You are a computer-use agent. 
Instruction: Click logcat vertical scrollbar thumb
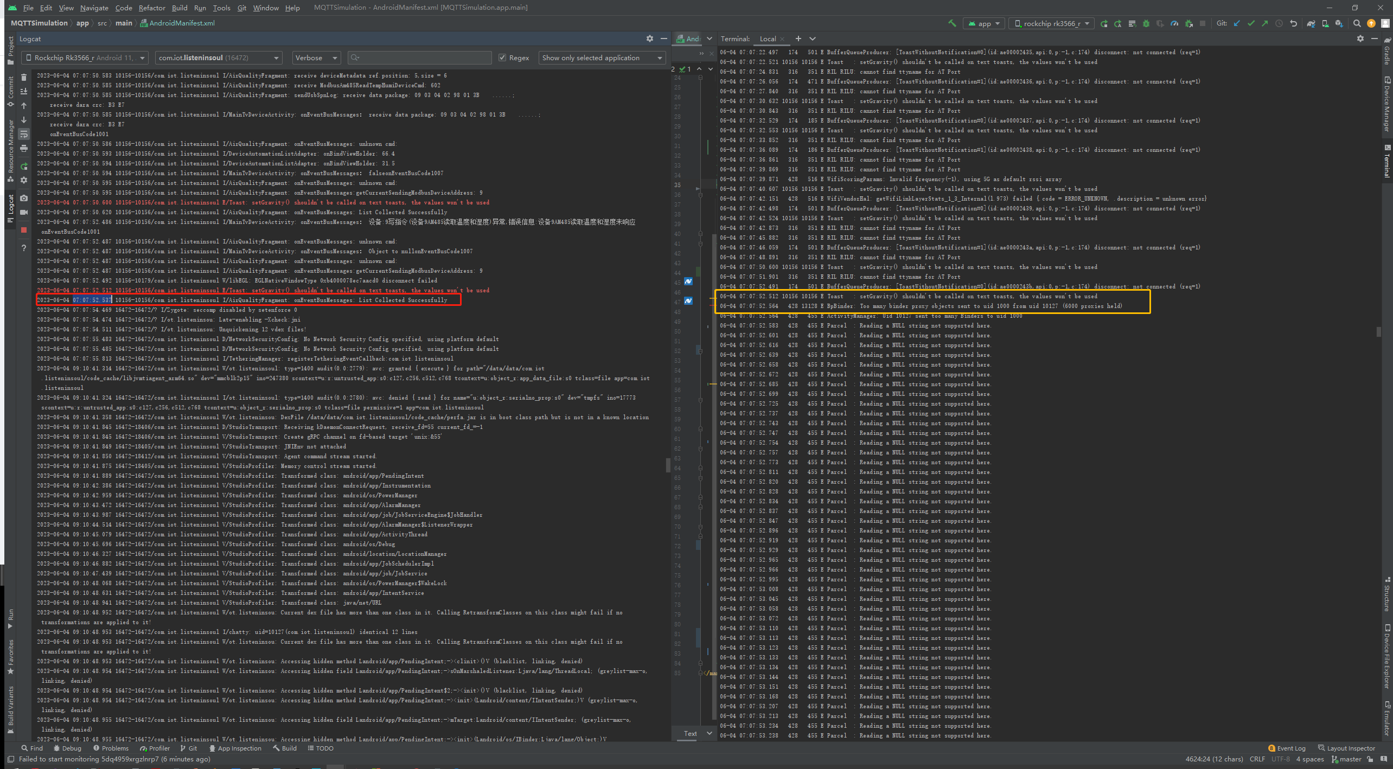pyautogui.click(x=668, y=465)
